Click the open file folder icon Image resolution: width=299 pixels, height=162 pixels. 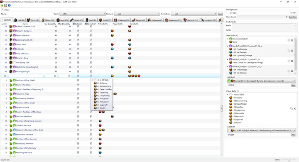pyautogui.click(x=2, y=5)
